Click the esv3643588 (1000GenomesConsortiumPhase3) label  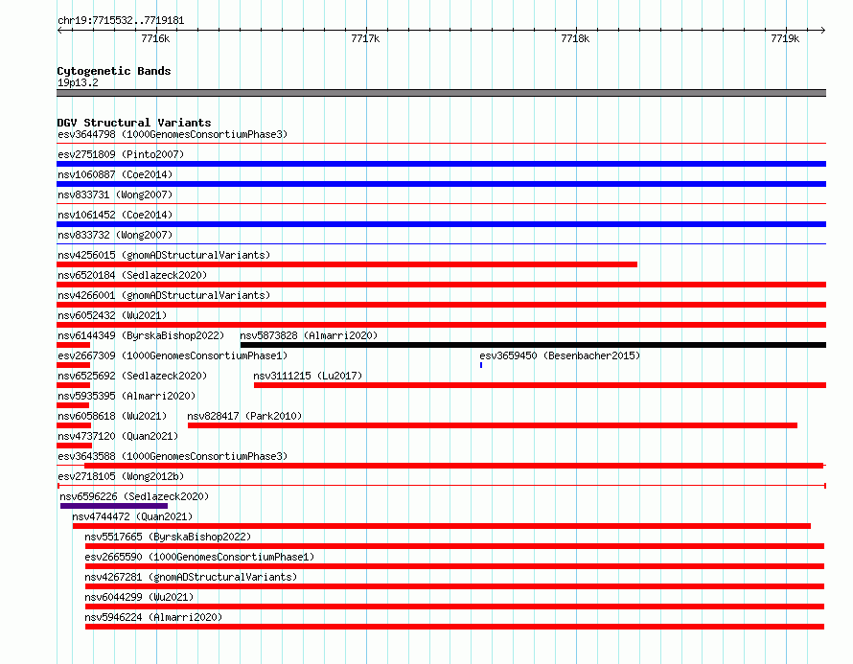(173, 456)
